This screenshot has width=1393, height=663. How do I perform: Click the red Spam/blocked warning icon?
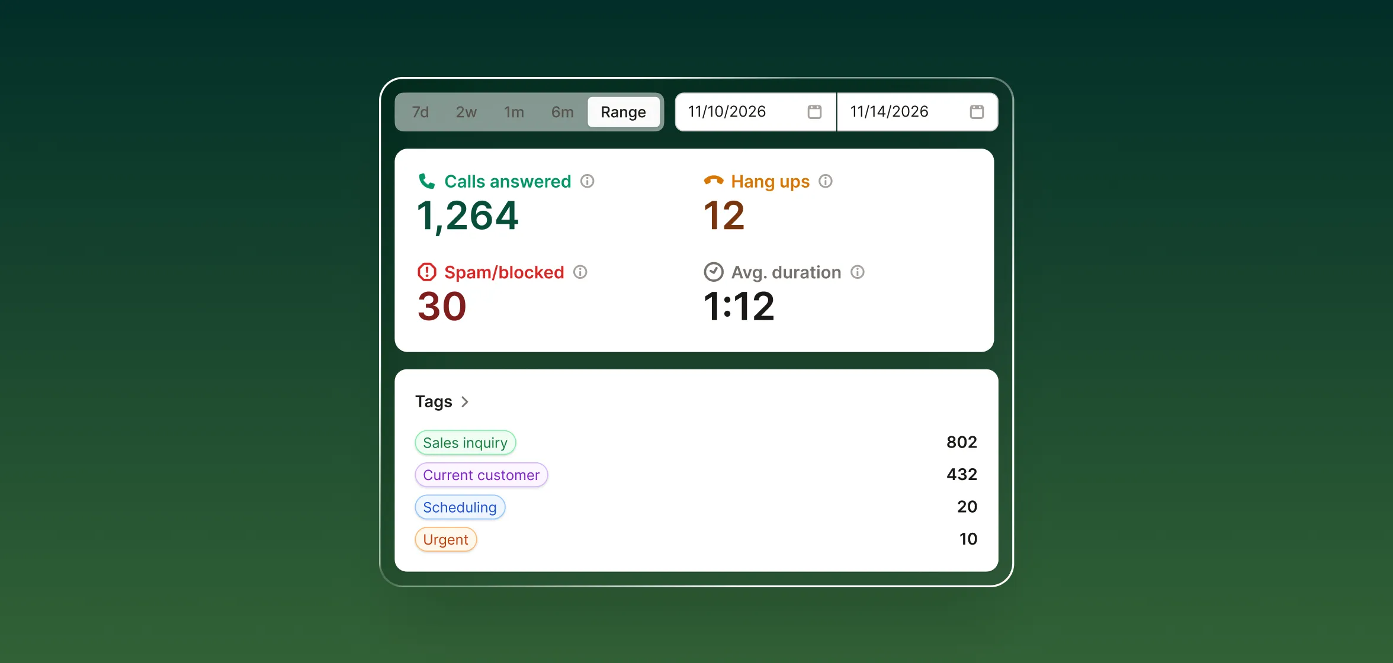pos(426,272)
